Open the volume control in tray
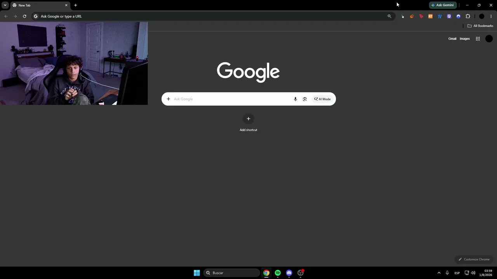 [x=473, y=273]
